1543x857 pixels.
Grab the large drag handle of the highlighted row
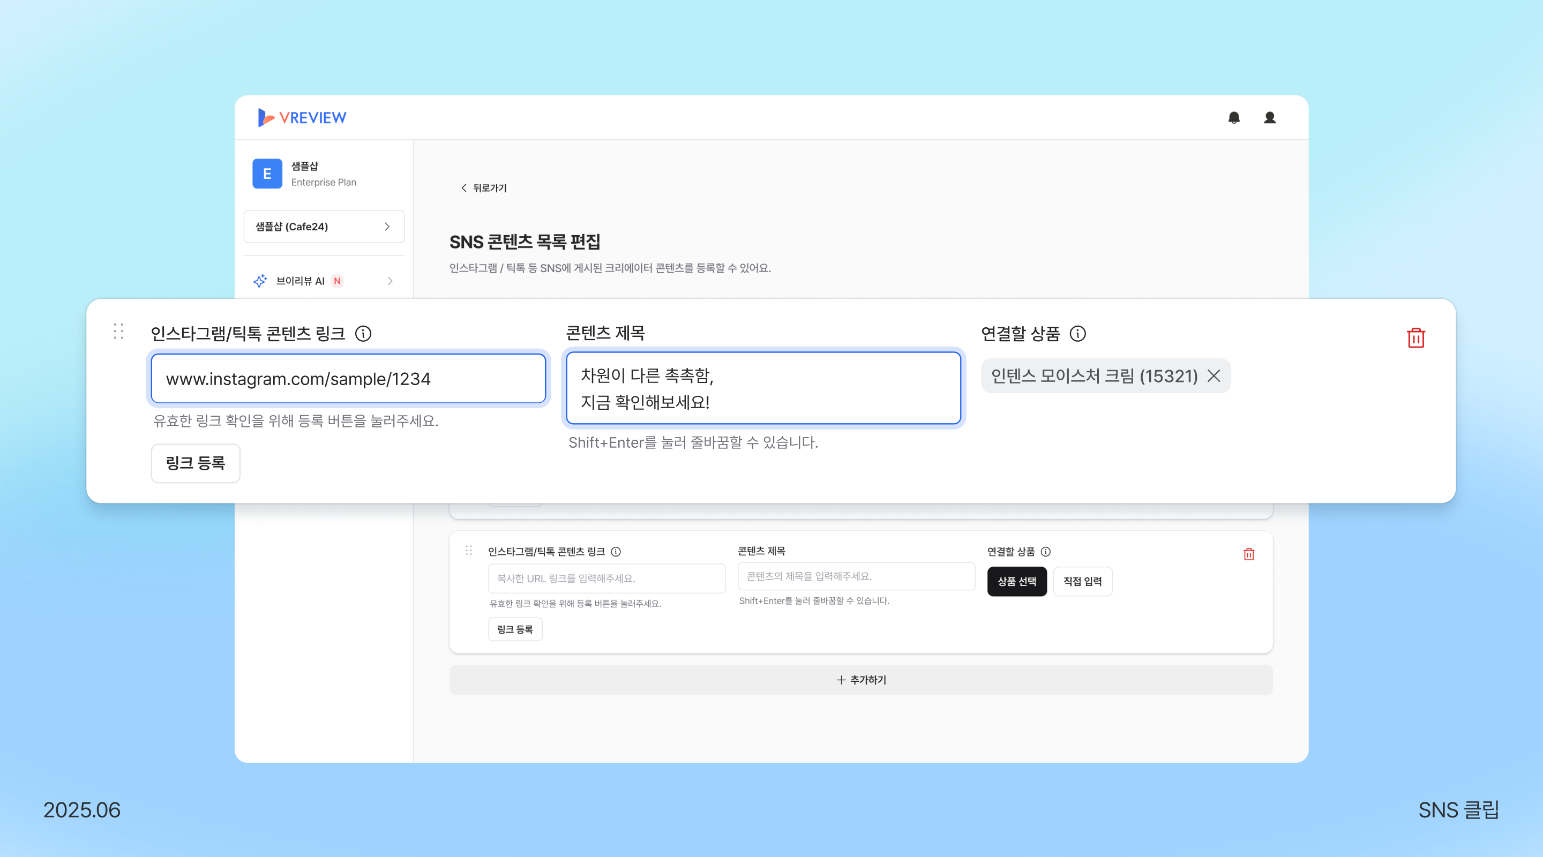118,331
